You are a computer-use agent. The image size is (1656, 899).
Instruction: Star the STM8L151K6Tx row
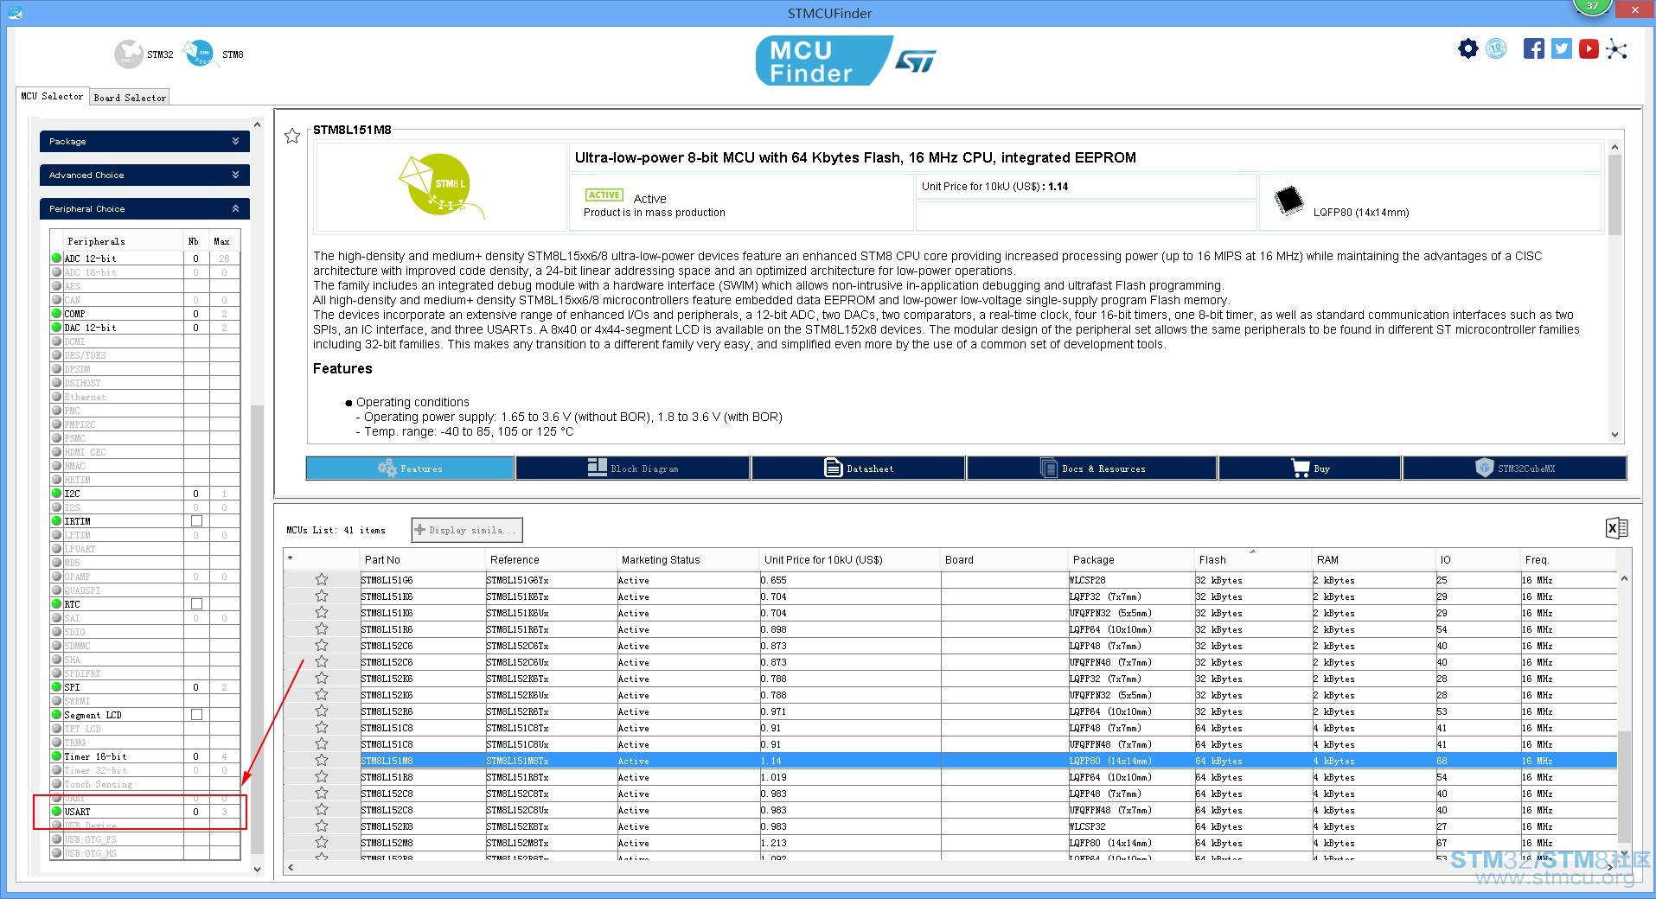[x=322, y=596]
